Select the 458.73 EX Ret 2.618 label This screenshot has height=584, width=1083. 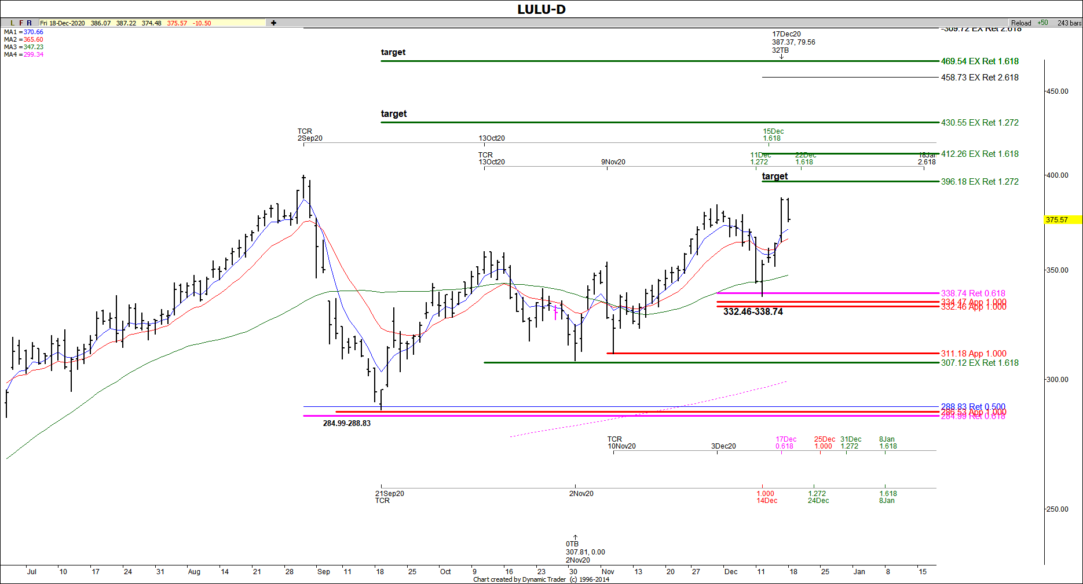click(x=979, y=78)
